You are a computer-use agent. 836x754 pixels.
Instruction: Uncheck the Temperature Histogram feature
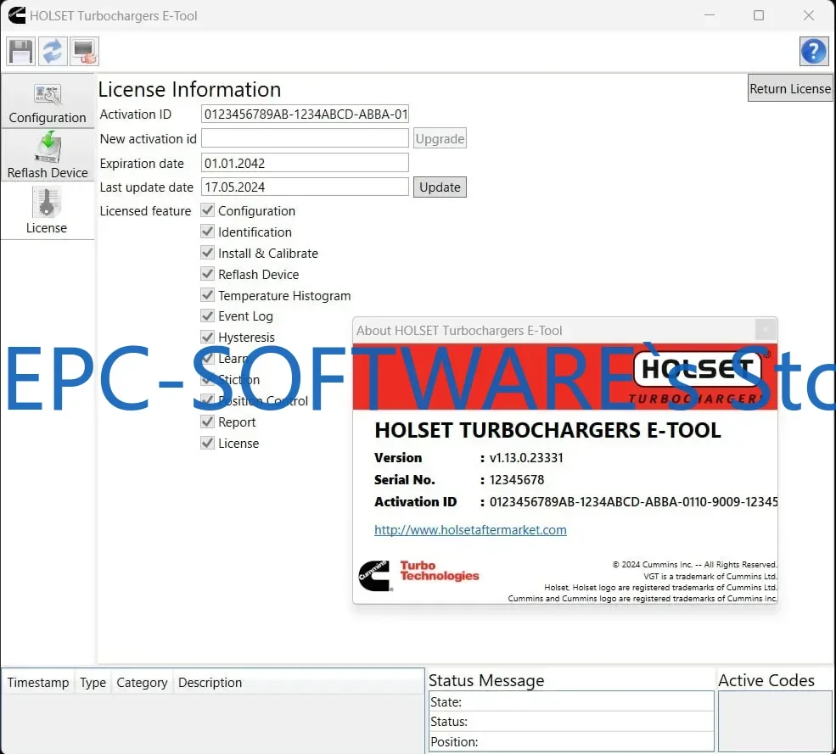pyautogui.click(x=206, y=295)
